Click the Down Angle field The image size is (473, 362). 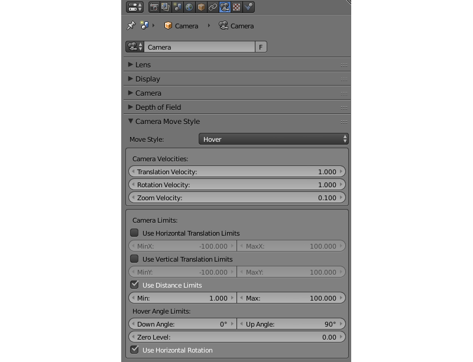click(183, 324)
